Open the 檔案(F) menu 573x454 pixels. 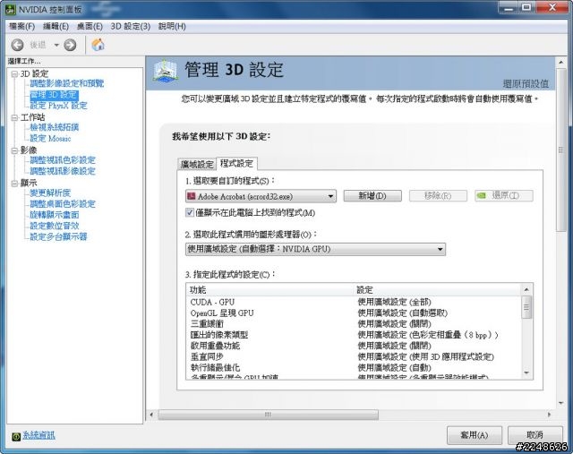click(21, 26)
